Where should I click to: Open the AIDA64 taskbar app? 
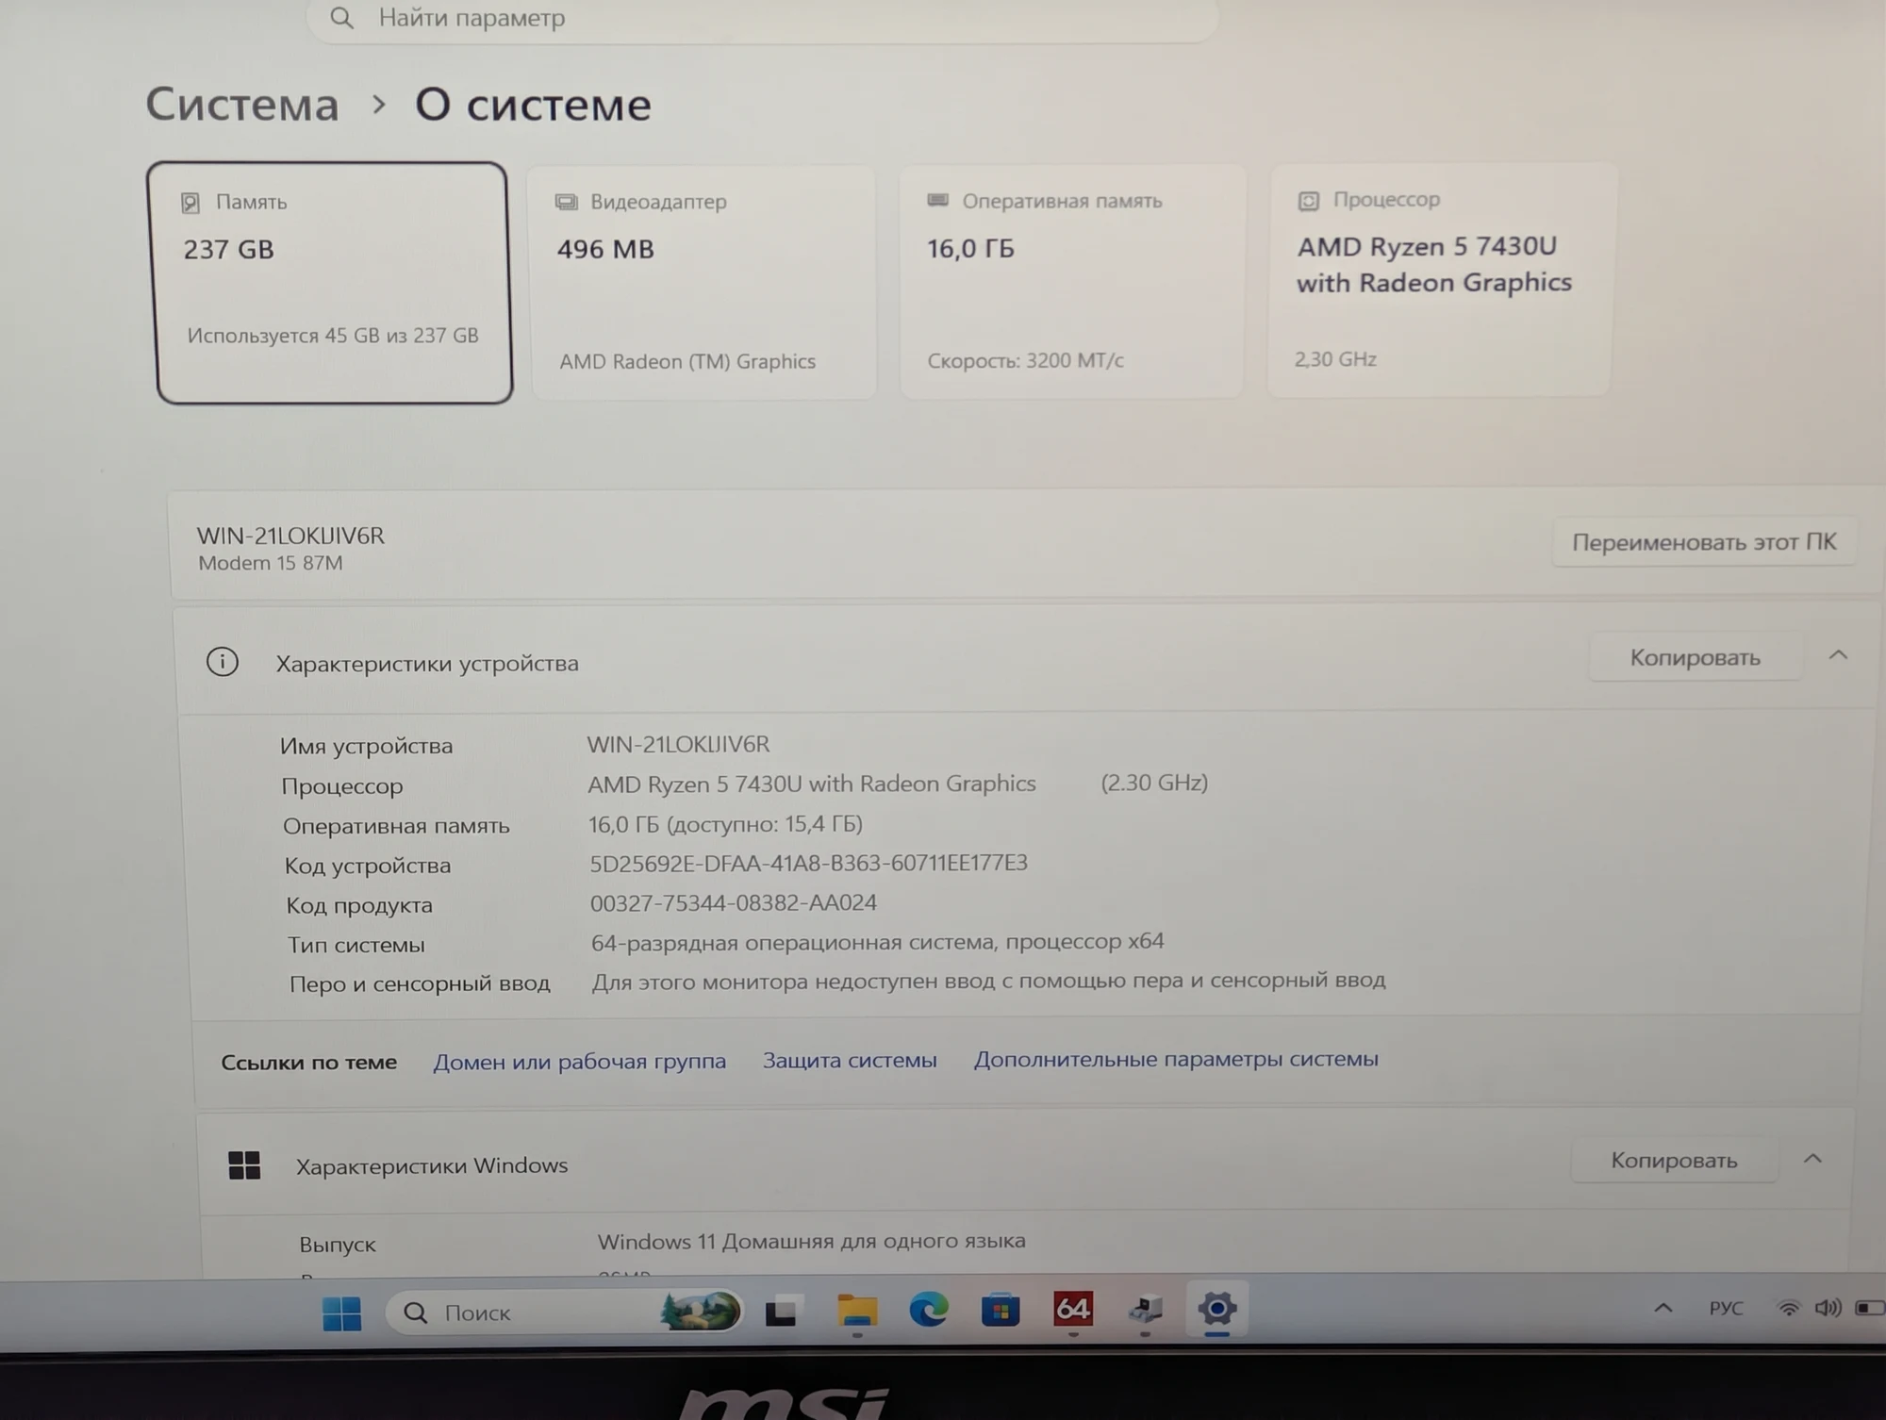coord(1072,1309)
